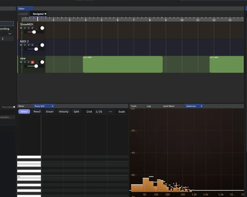The height and width of the screenshot is (197, 247).
Task: Mute the track named new
Action: point(21,62)
